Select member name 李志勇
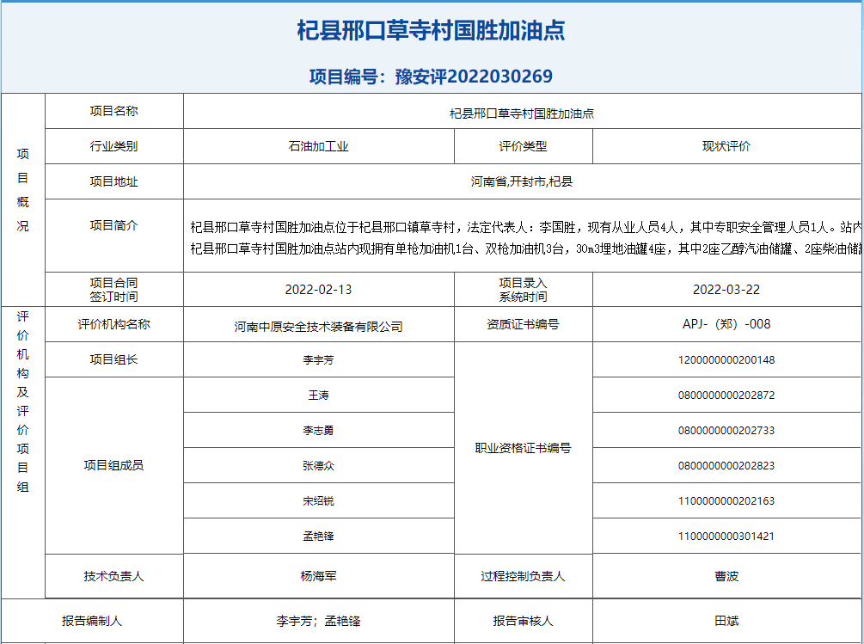The height and width of the screenshot is (644, 864). click(318, 431)
